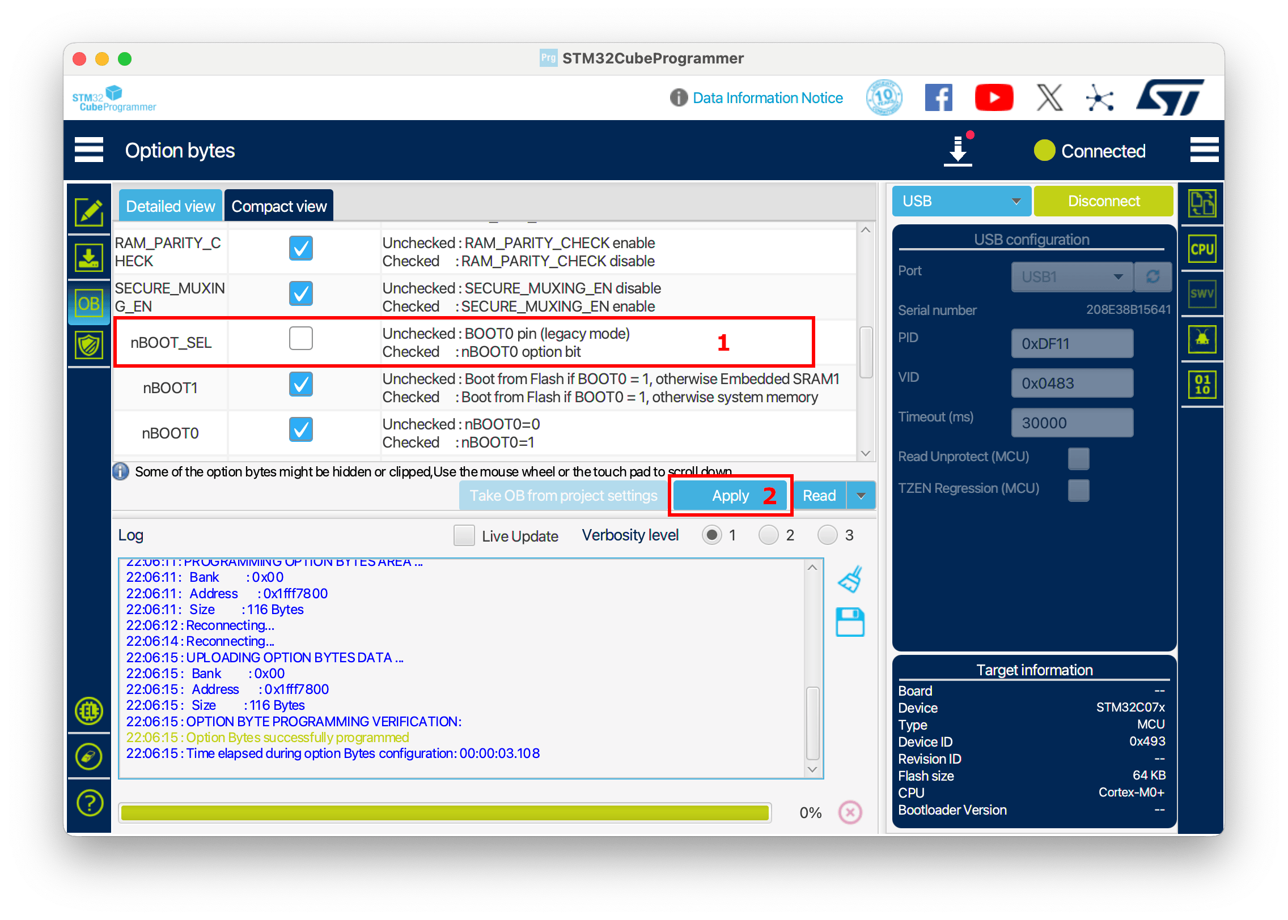Check the nBOOT_SEL option bit

click(x=300, y=338)
